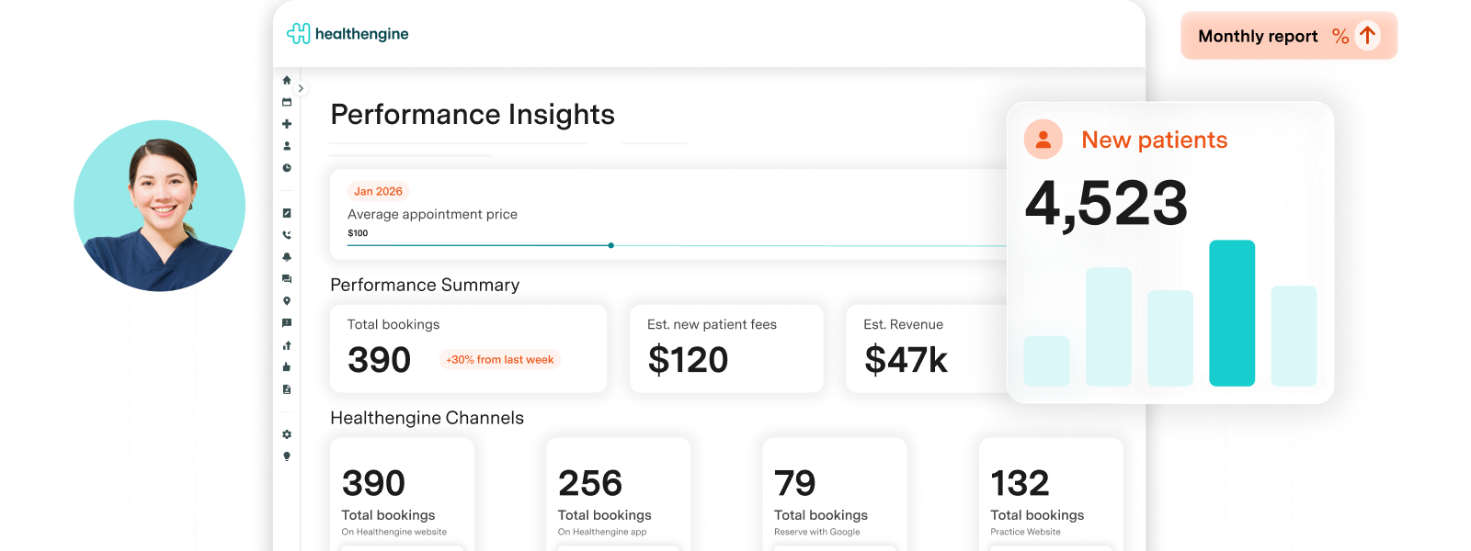This screenshot has width=1471, height=551.
Task: Click the Average appointment price slider handle
Action: click(610, 245)
